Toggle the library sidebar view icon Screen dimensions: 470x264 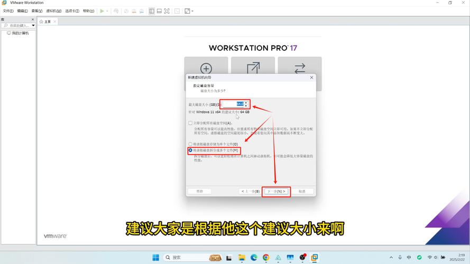pos(152,11)
